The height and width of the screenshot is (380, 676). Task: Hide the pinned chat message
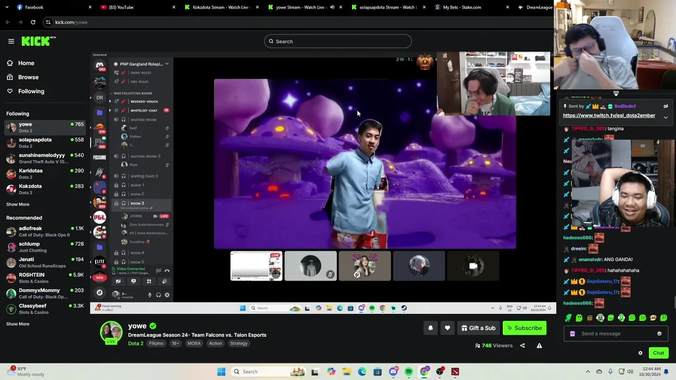tap(665, 107)
